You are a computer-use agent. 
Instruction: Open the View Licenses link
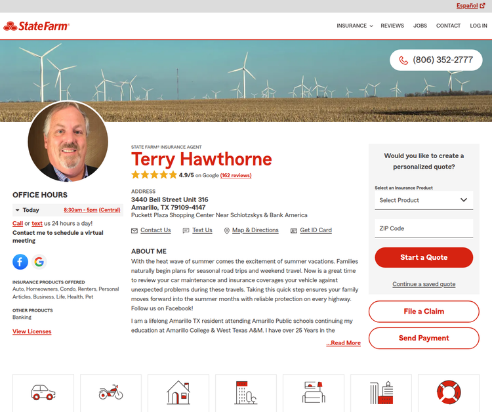click(x=31, y=331)
